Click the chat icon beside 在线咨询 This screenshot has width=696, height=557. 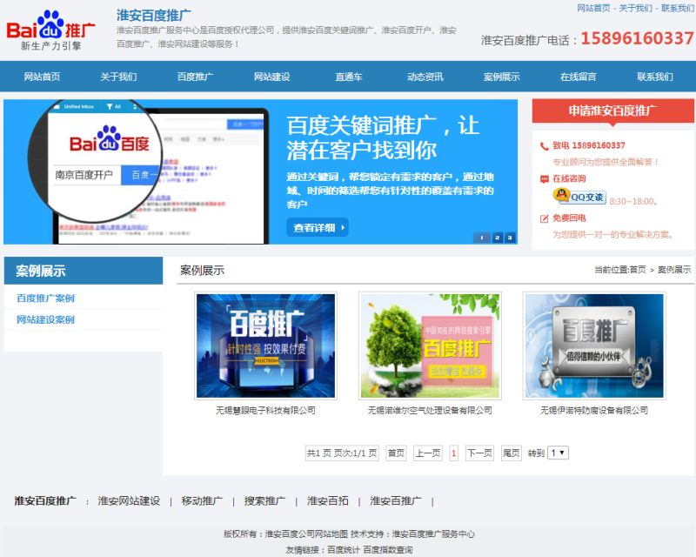tap(545, 179)
